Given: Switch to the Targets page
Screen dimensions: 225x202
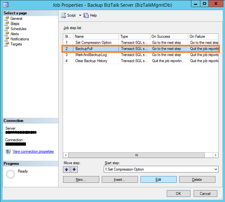Looking at the screenshot, I should tap(16, 44).
